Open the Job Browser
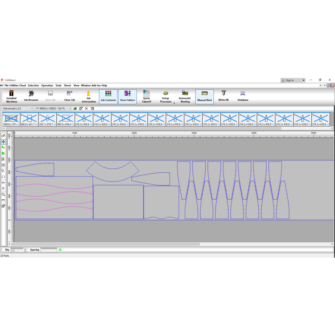The width and height of the screenshot is (335, 335). [31, 97]
